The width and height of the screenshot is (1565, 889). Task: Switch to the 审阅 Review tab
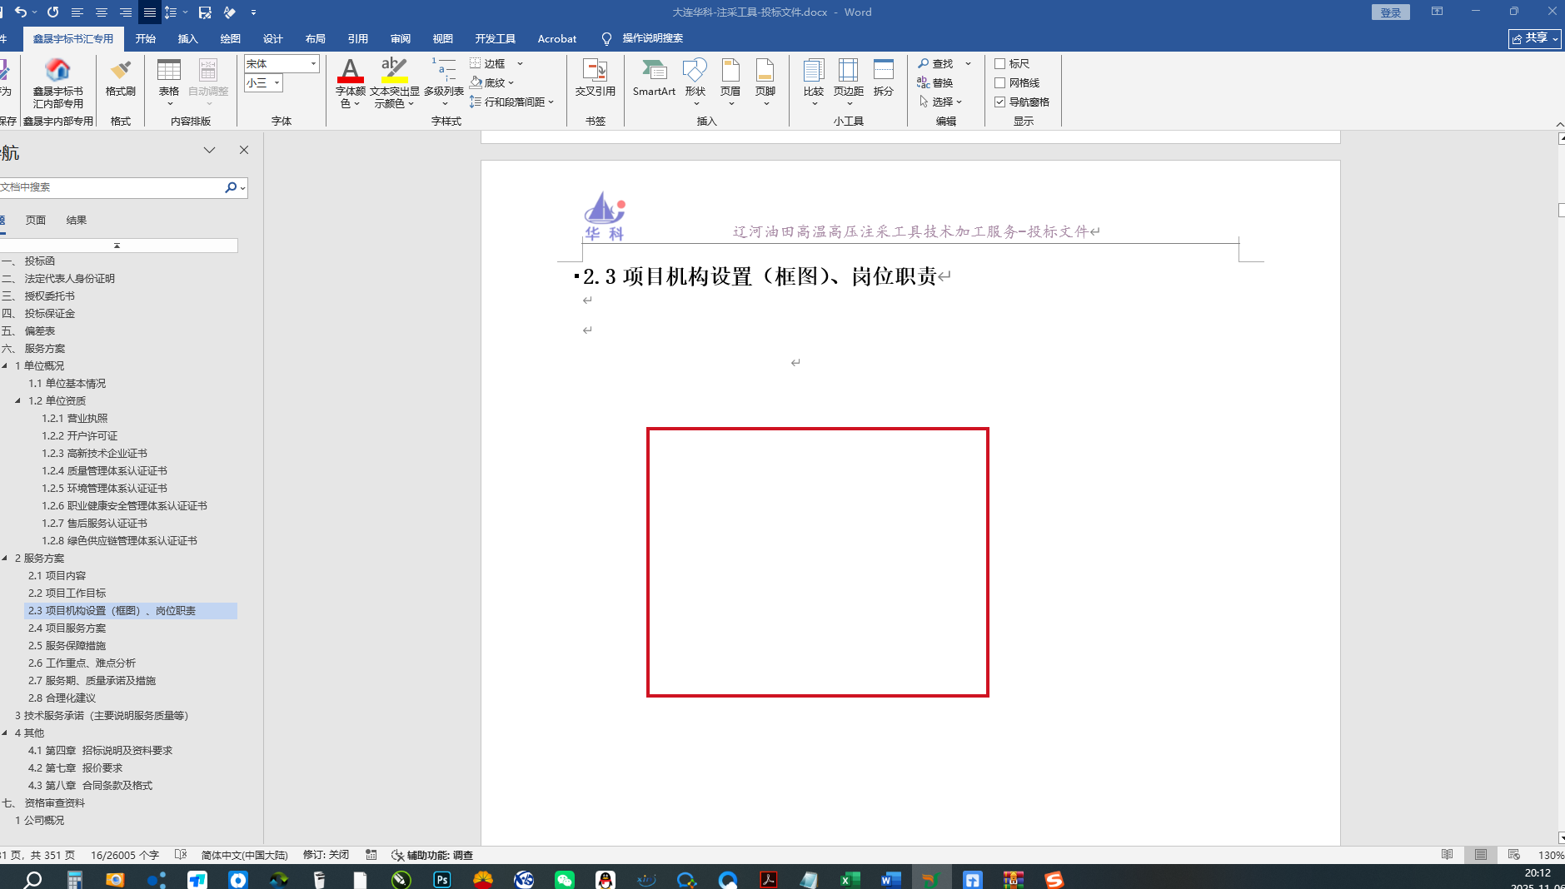point(401,39)
